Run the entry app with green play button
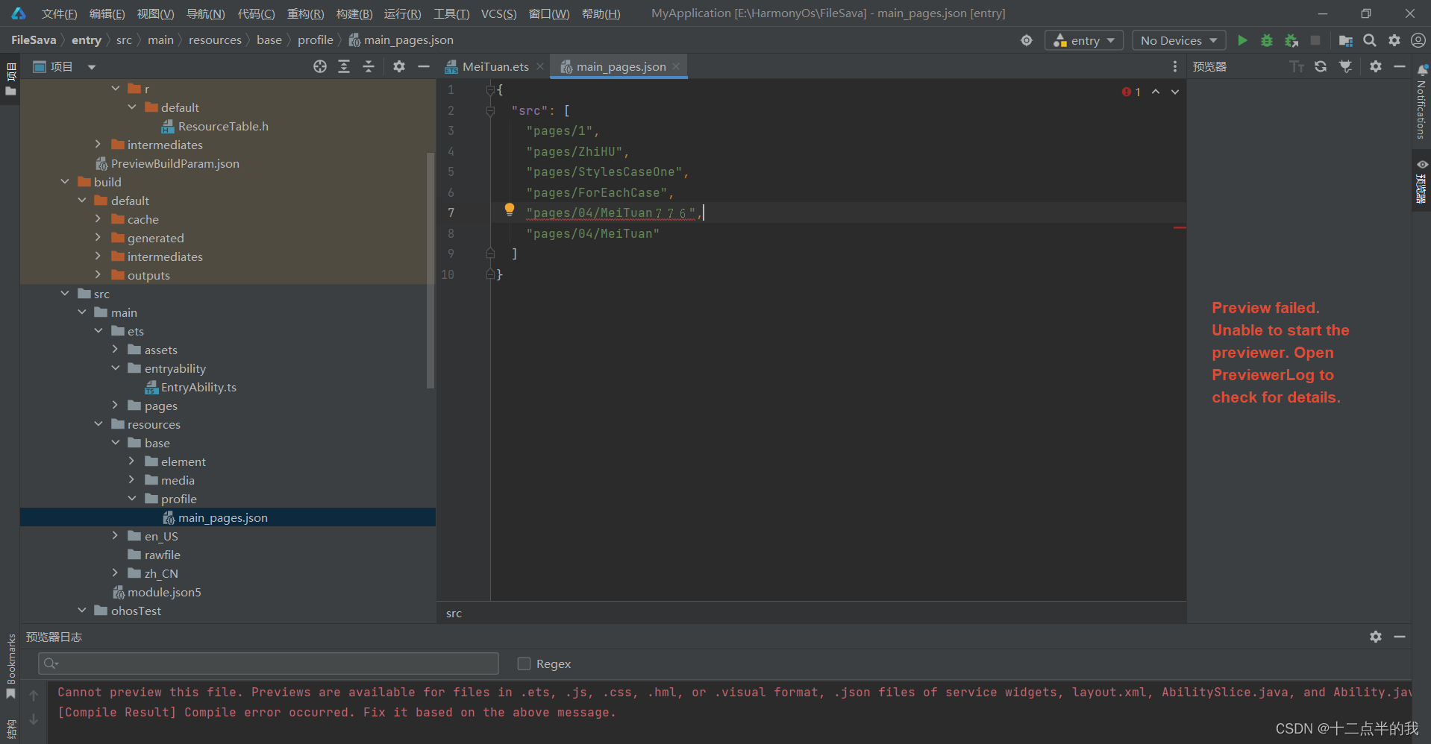This screenshot has height=744, width=1431. (1242, 40)
